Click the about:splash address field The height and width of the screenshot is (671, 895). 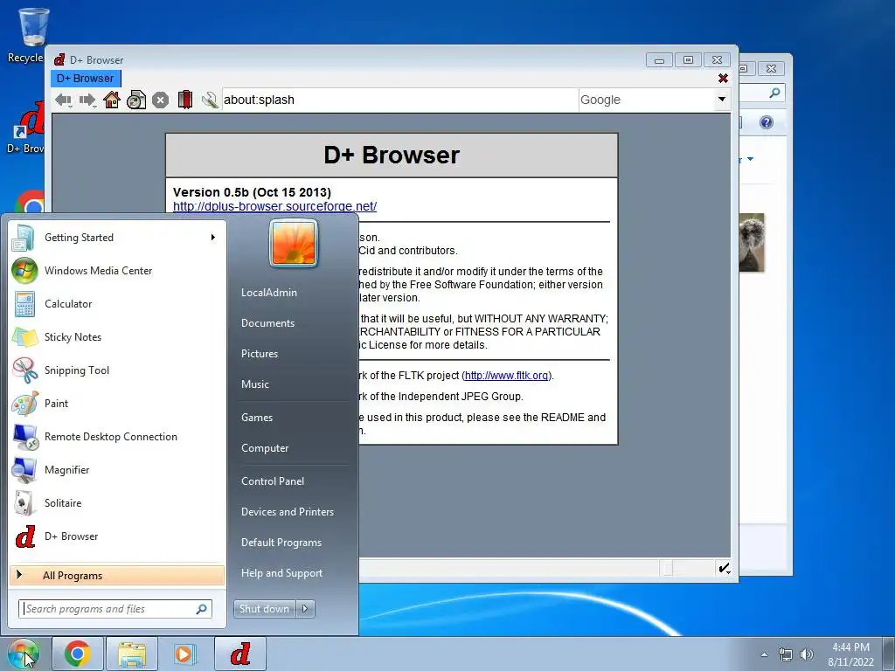pos(399,100)
